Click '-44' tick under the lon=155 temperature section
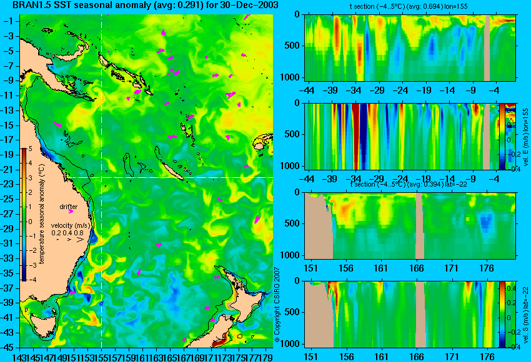The image size is (531, 362). (x=307, y=90)
